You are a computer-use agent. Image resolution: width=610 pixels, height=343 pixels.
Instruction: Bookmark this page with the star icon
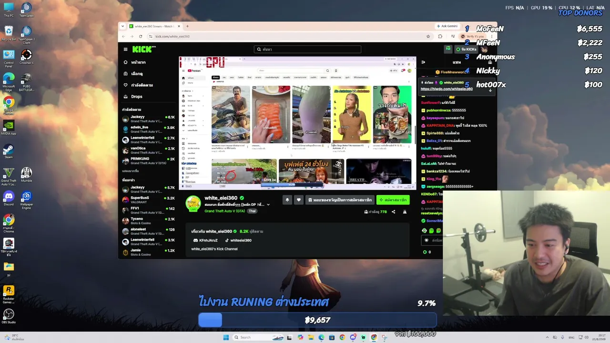click(x=428, y=37)
